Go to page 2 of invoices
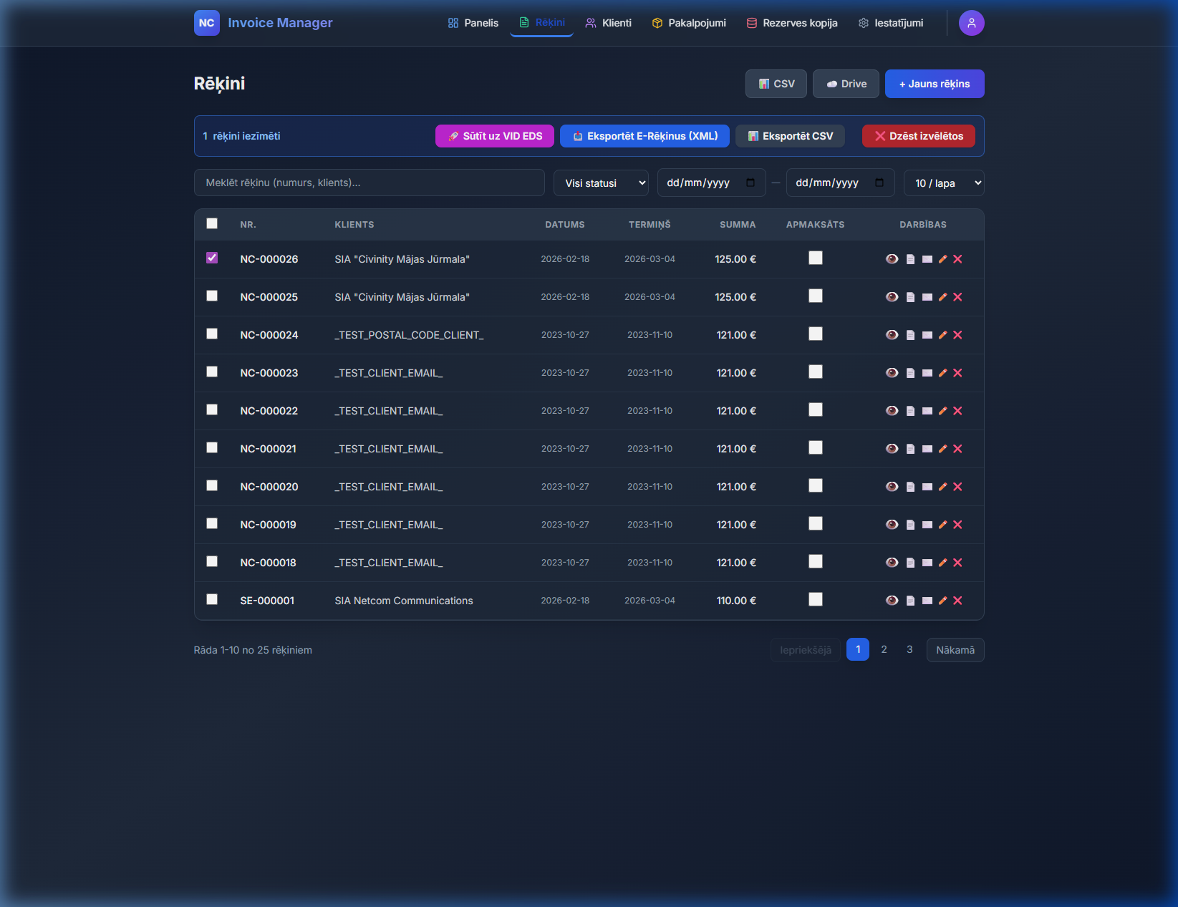Screen dimensions: 1178x907 (x=884, y=649)
